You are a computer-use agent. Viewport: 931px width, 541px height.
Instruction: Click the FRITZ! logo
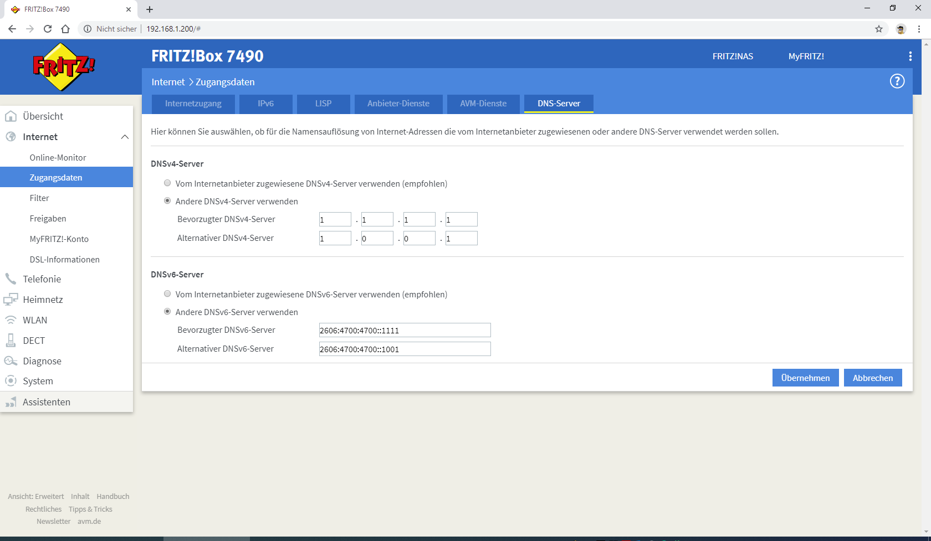(64, 67)
